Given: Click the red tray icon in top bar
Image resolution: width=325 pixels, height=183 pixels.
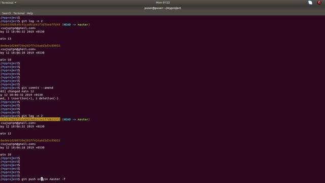Looking at the screenshot, I should (x=319, y=3).
